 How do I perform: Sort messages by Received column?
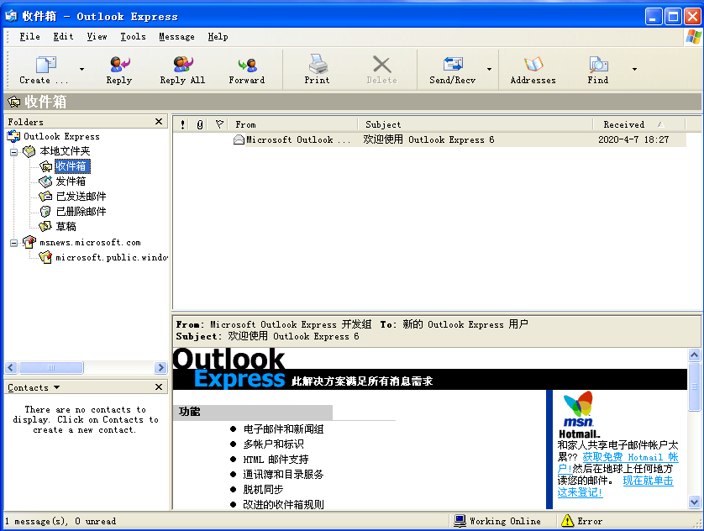point(639,124)
